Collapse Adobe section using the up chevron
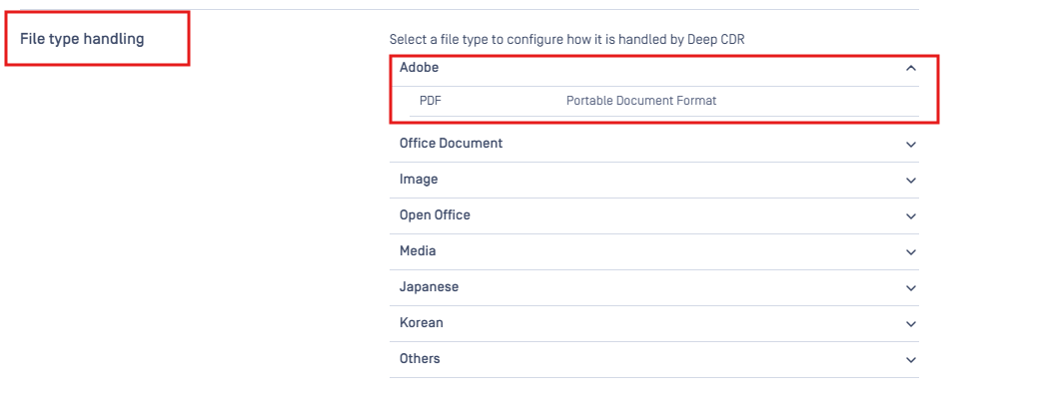The width and height of the screenshot is (1038, 405). click(911, 68)
